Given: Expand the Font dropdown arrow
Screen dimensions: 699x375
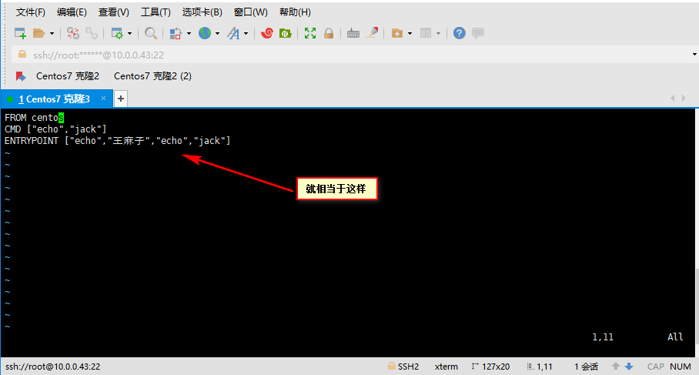Looking at the screenshot, I should click(246, 33).
